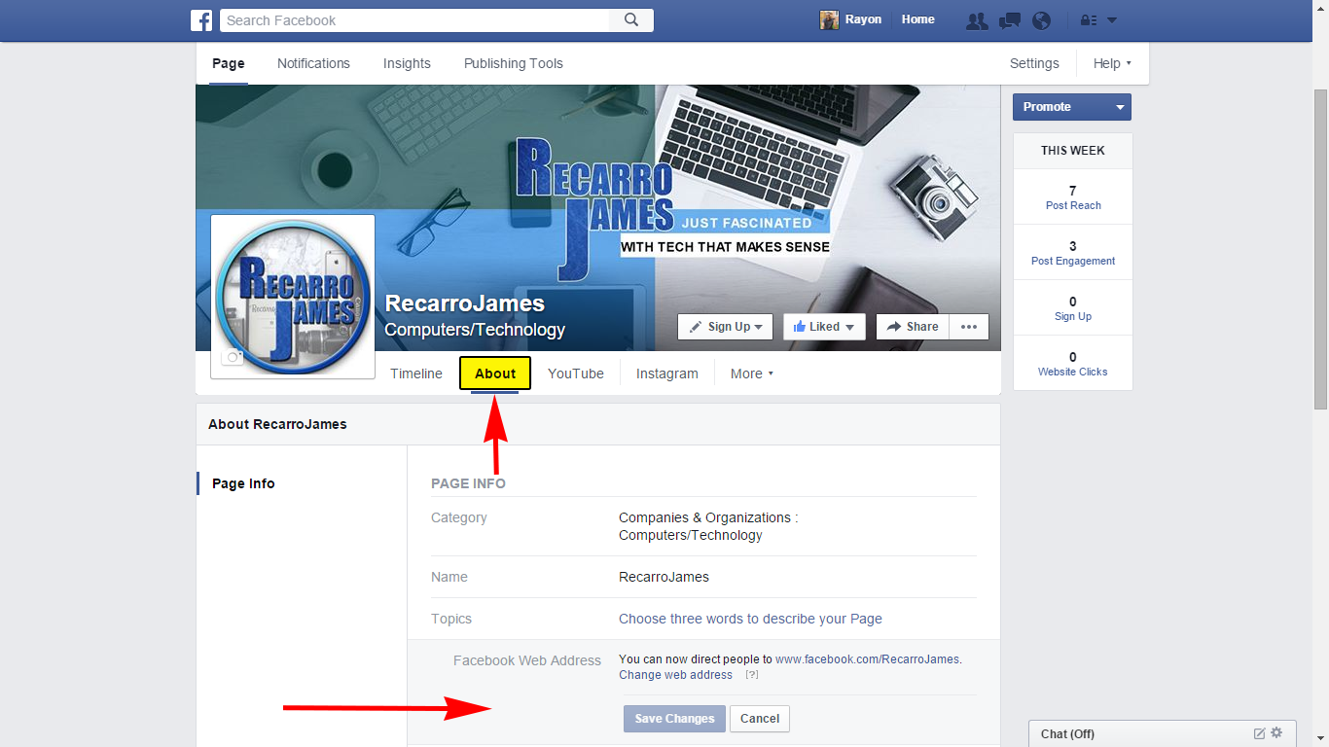Click the RecarroJames page name on cover
1329x747 pixels.
[465, 303]
